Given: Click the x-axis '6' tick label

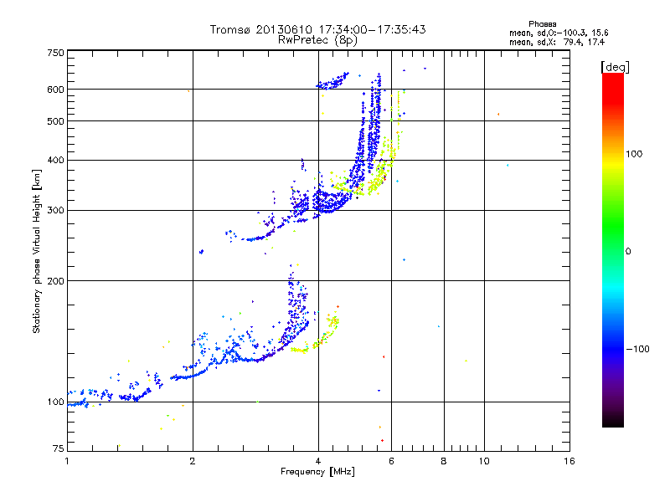Looking at the screenshot, I should (x=391, y=461).
